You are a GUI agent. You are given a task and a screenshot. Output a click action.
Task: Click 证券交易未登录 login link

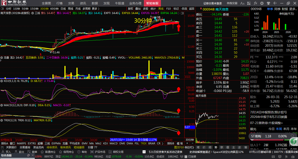(213, 3)
